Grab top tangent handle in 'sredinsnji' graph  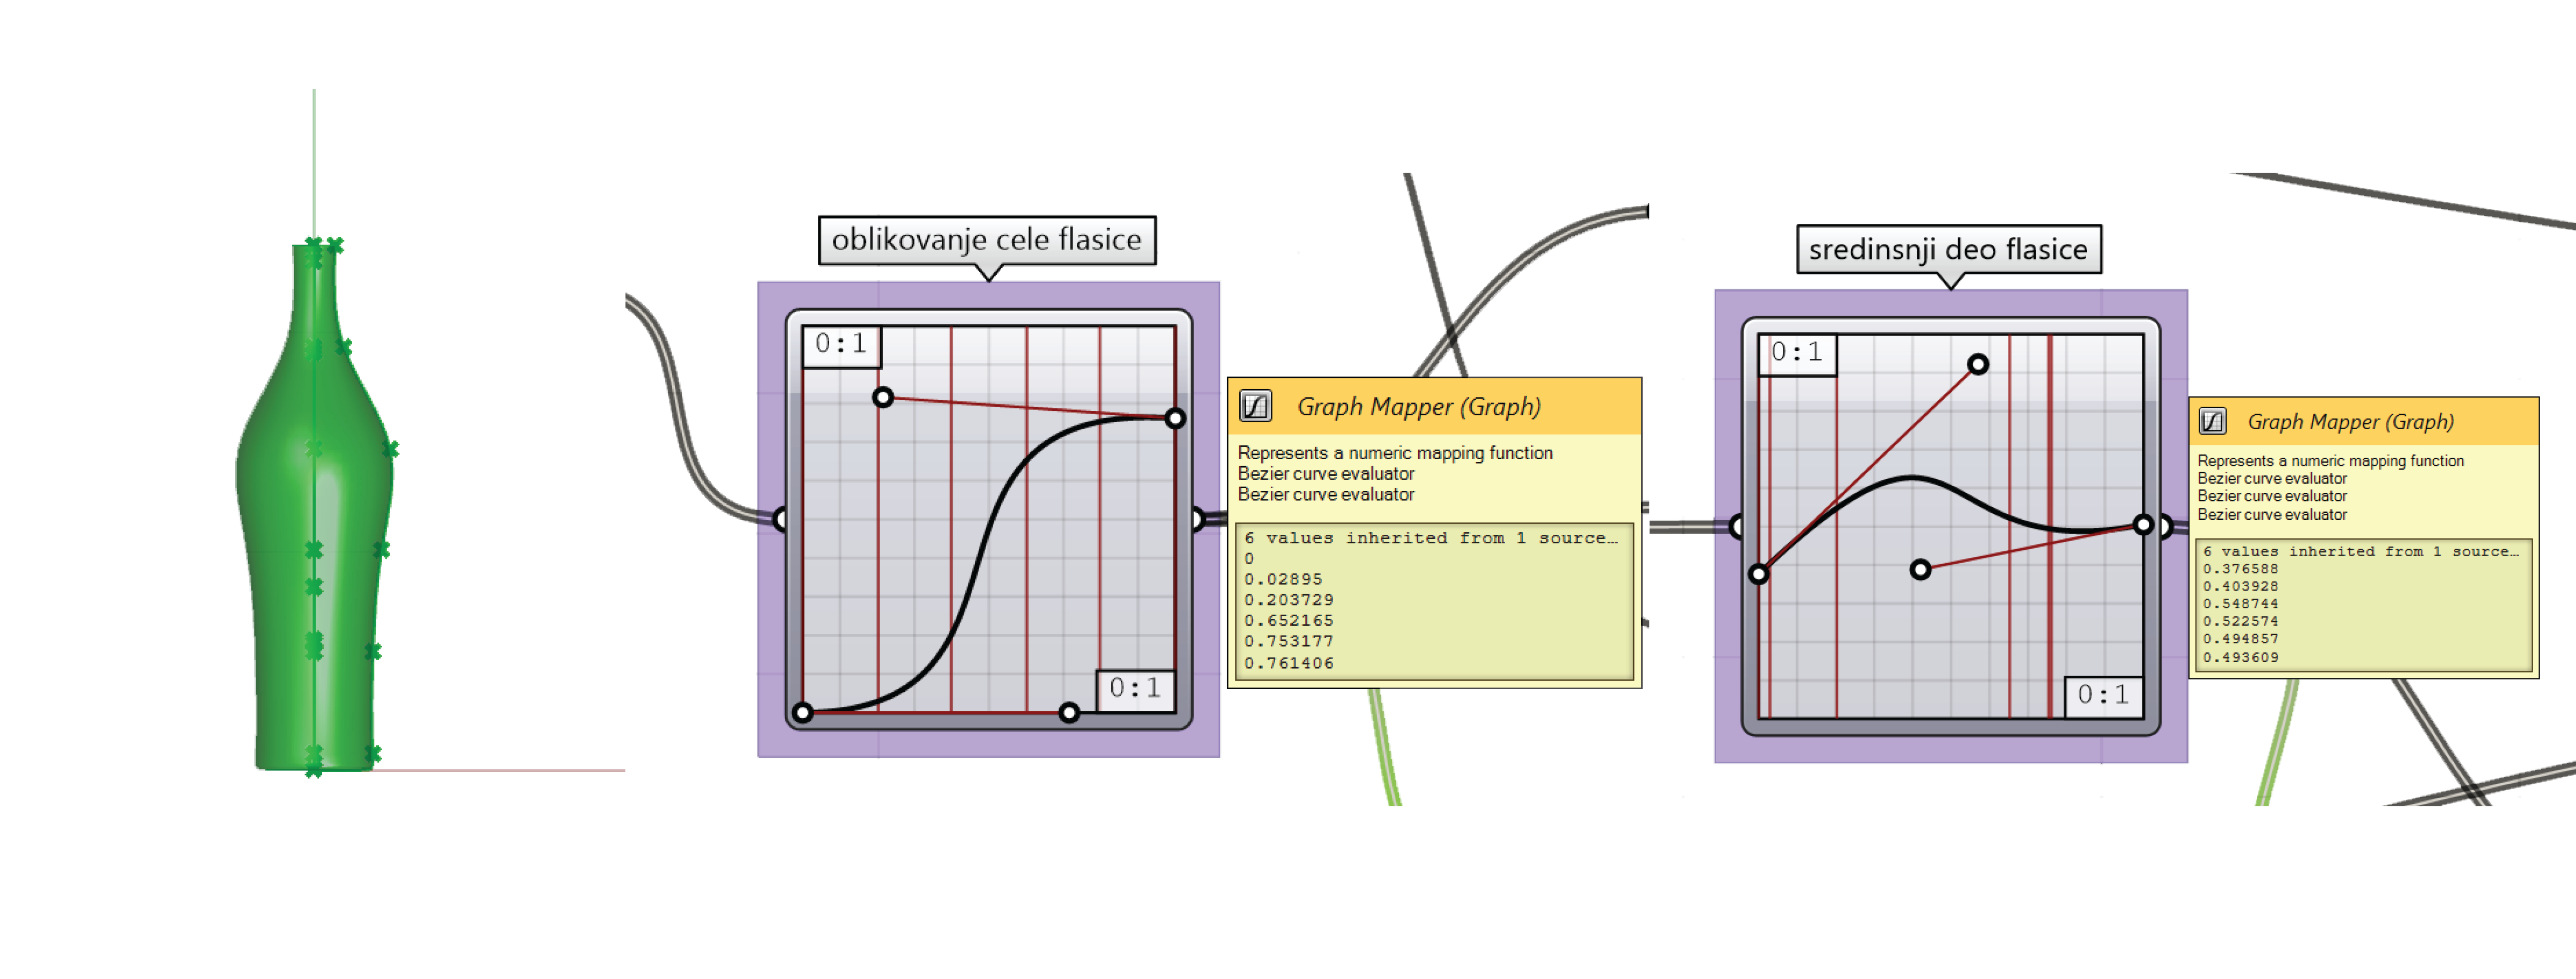pos(1978,364)
